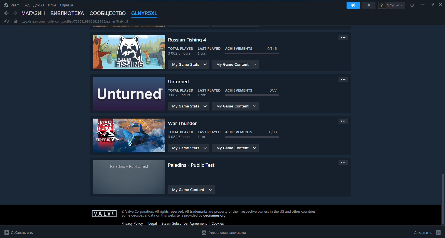Switch to the СООБЩЕСТВО tab

pyautogui.click(x=108, y=13)
